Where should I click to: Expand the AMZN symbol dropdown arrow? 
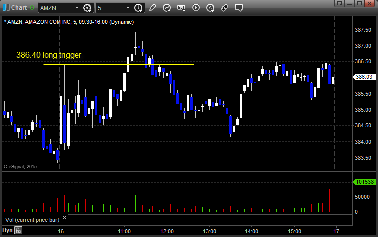(x=77, y=8)
